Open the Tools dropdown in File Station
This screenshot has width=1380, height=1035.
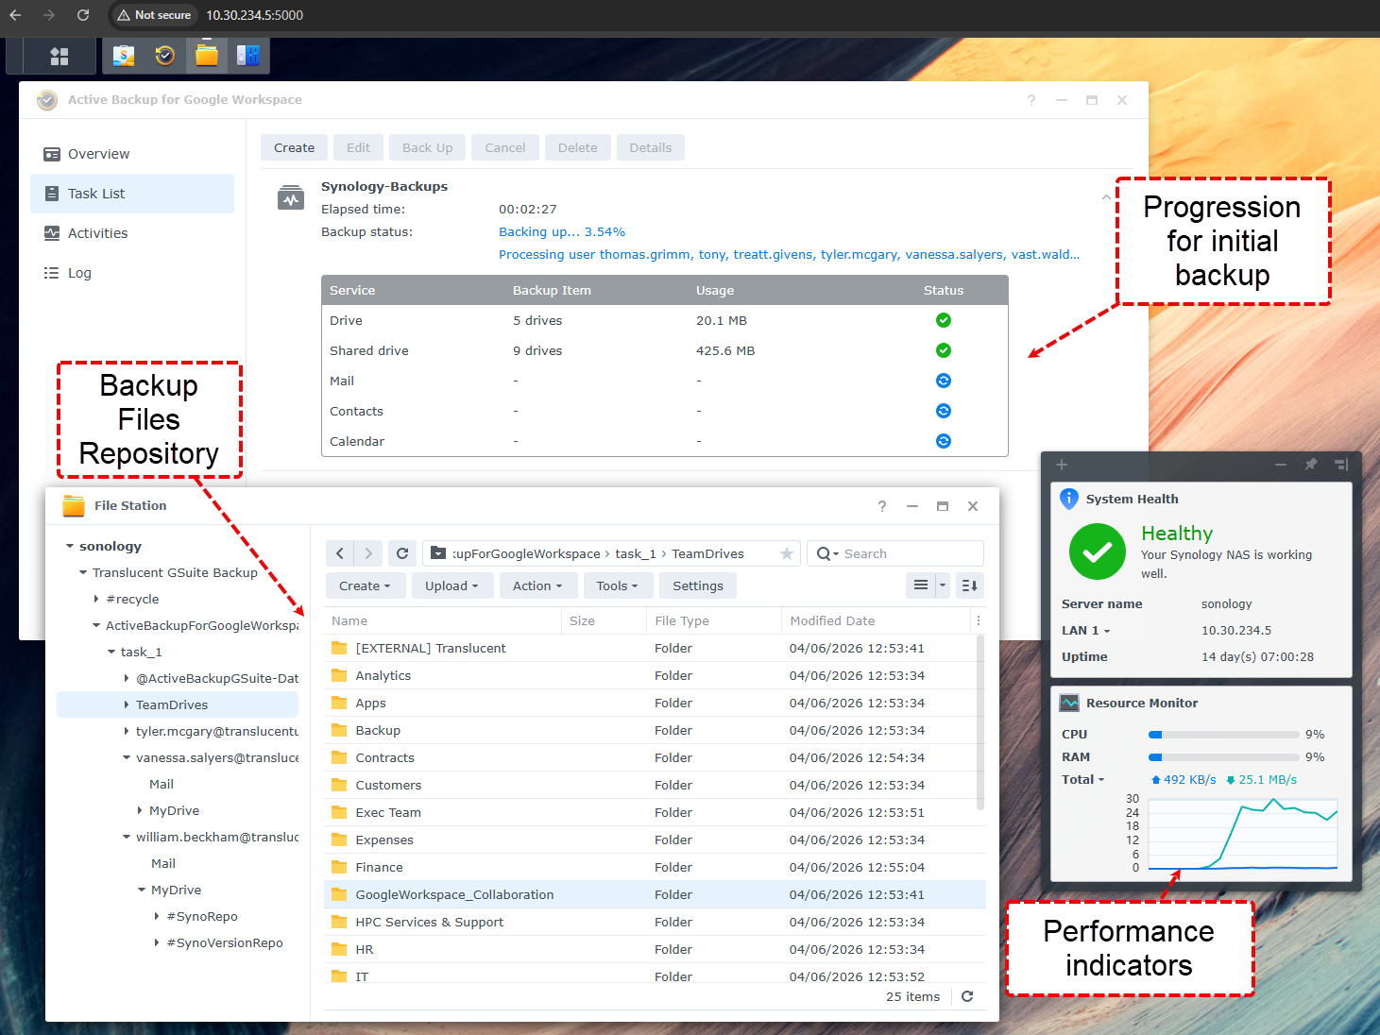click(617, 585)
